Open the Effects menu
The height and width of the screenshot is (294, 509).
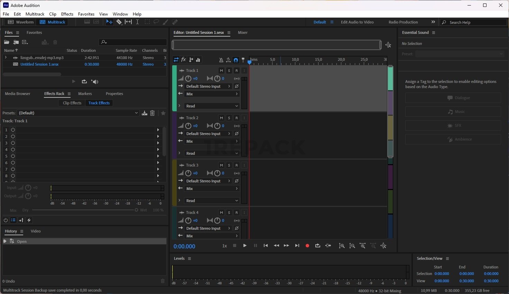[x=67, y=14]
